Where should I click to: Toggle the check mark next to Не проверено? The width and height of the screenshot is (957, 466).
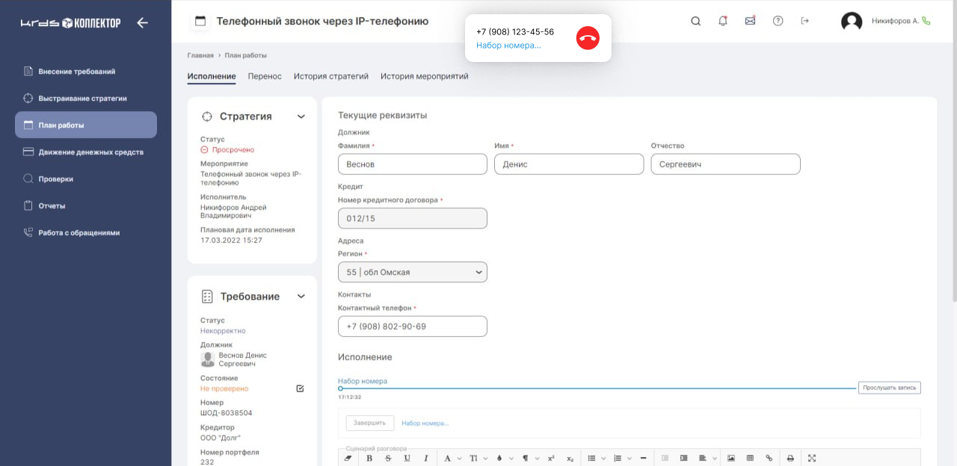coord(301,388)
